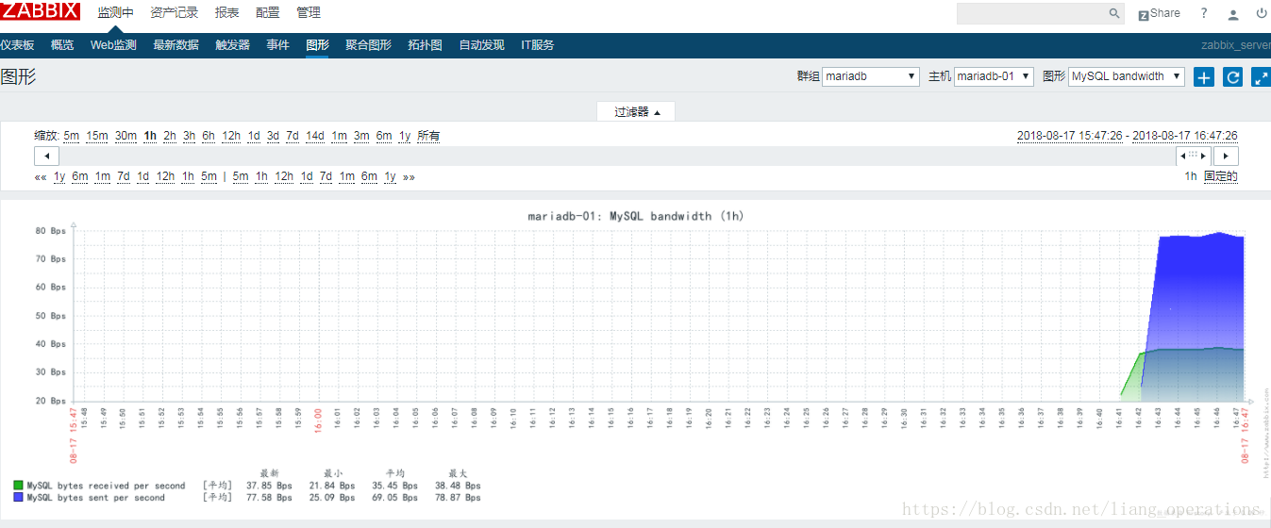Go to the 最新数据 submenu tab
Viewport: 1271px width, 528px height.
(176, 45)
